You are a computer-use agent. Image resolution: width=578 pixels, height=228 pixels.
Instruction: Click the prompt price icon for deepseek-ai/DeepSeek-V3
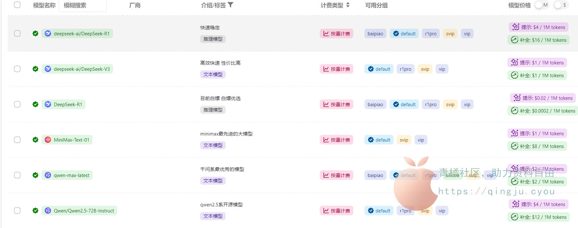point(514,63)
